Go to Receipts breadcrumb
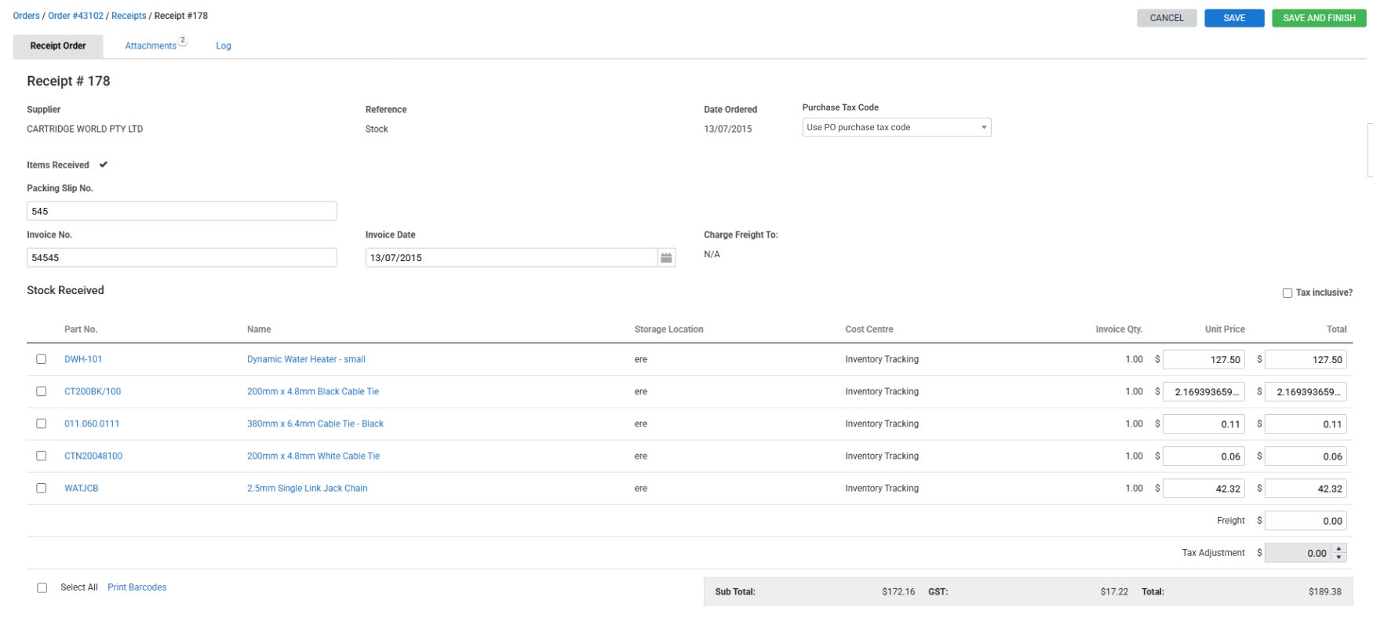The width and height of the screenshot is (1373, 618). (x=129, y=16)
